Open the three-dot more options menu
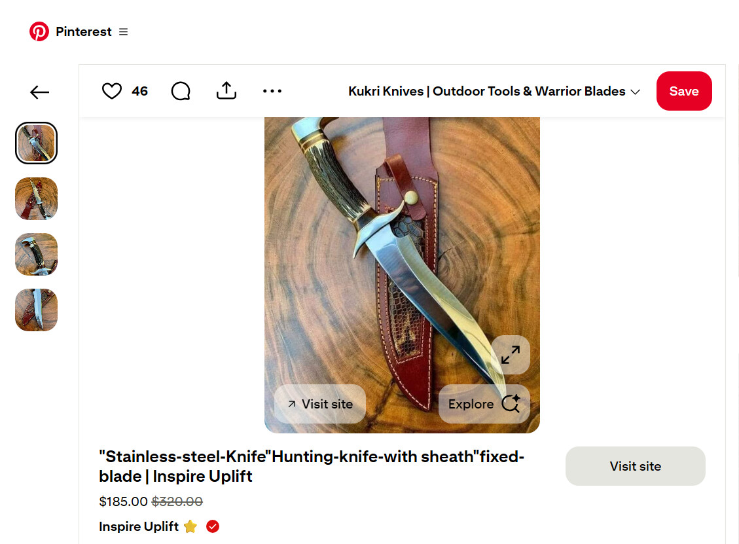This screenshot has height=544, width=739. [272, 91]
